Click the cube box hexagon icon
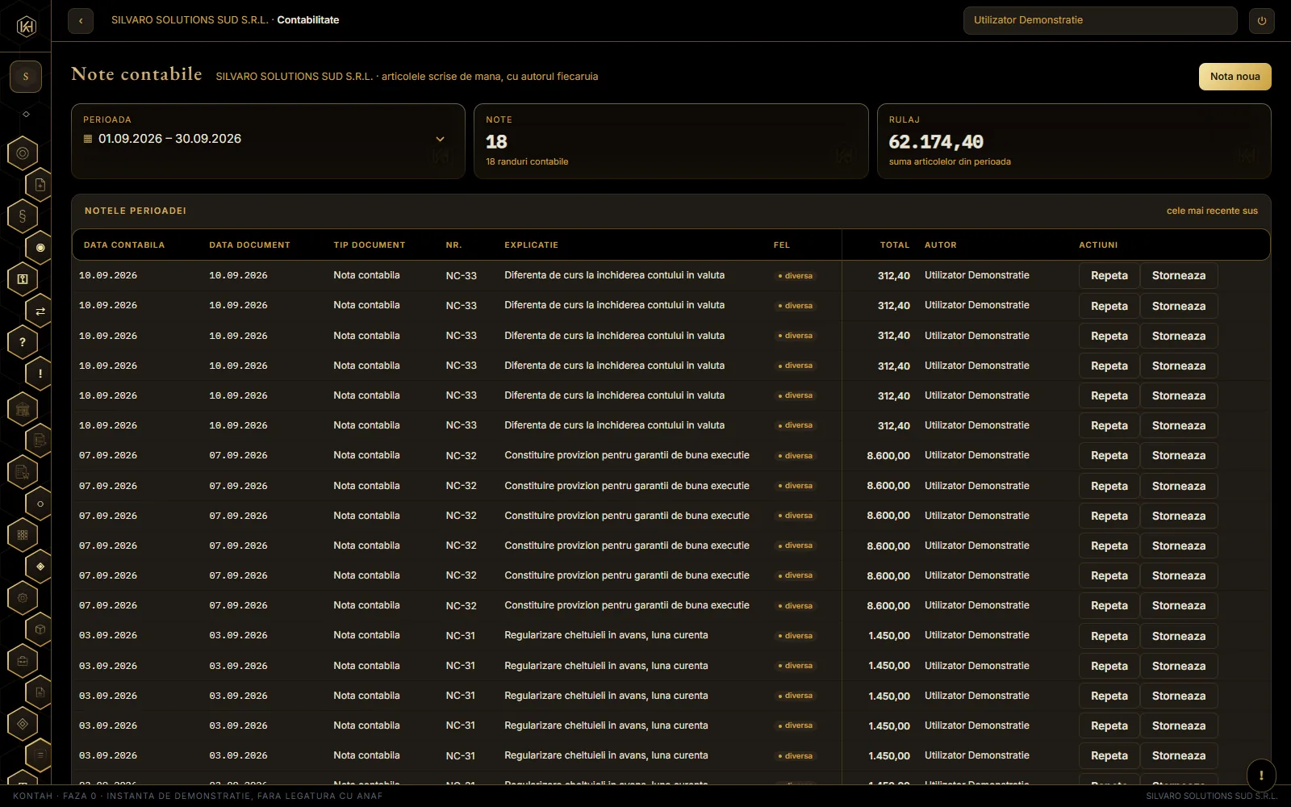The height and width of the screenshot is (807, 1291). [40, 629]
